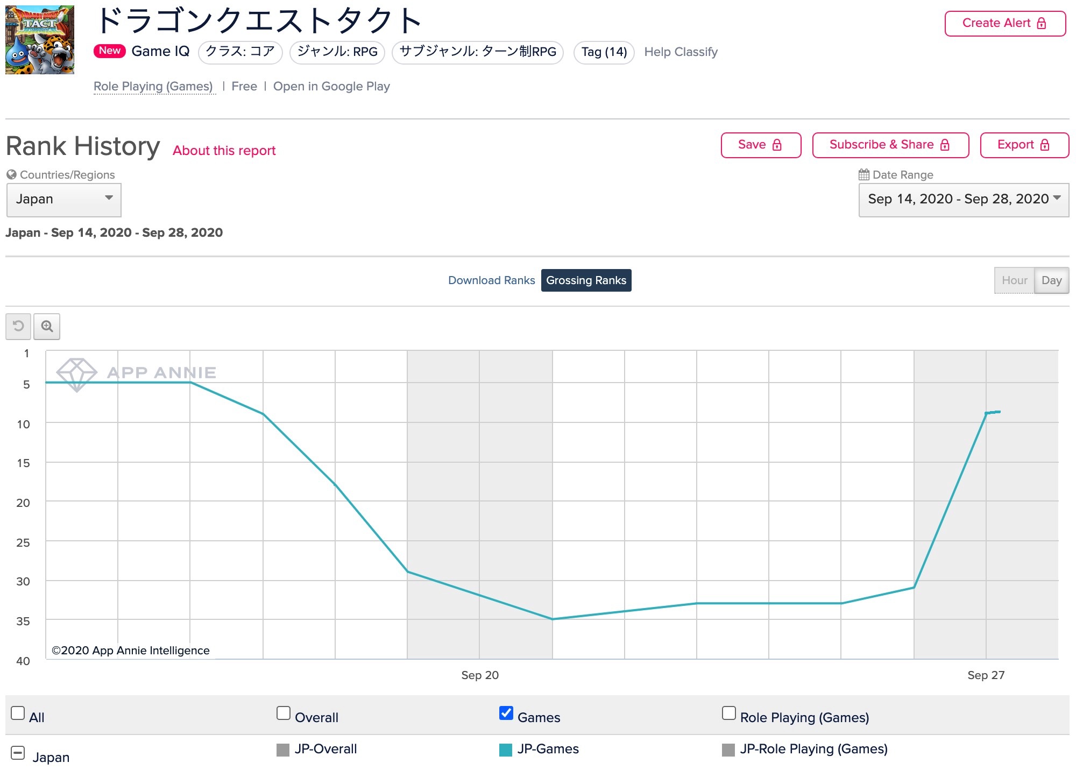Click Subscribe & Share button

[890, 145]
